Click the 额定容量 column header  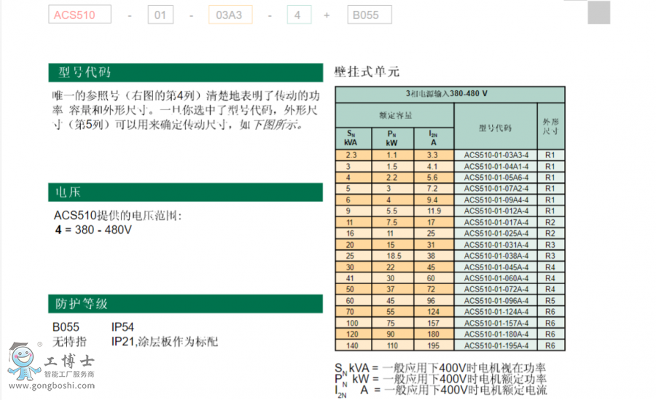pos(394,115)
